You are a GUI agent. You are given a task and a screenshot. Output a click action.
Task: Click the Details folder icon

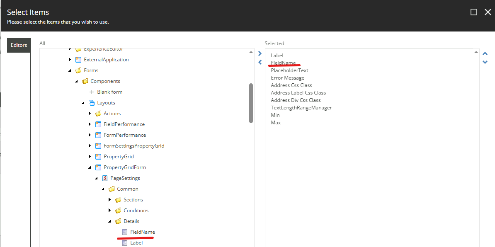point(118,221)
